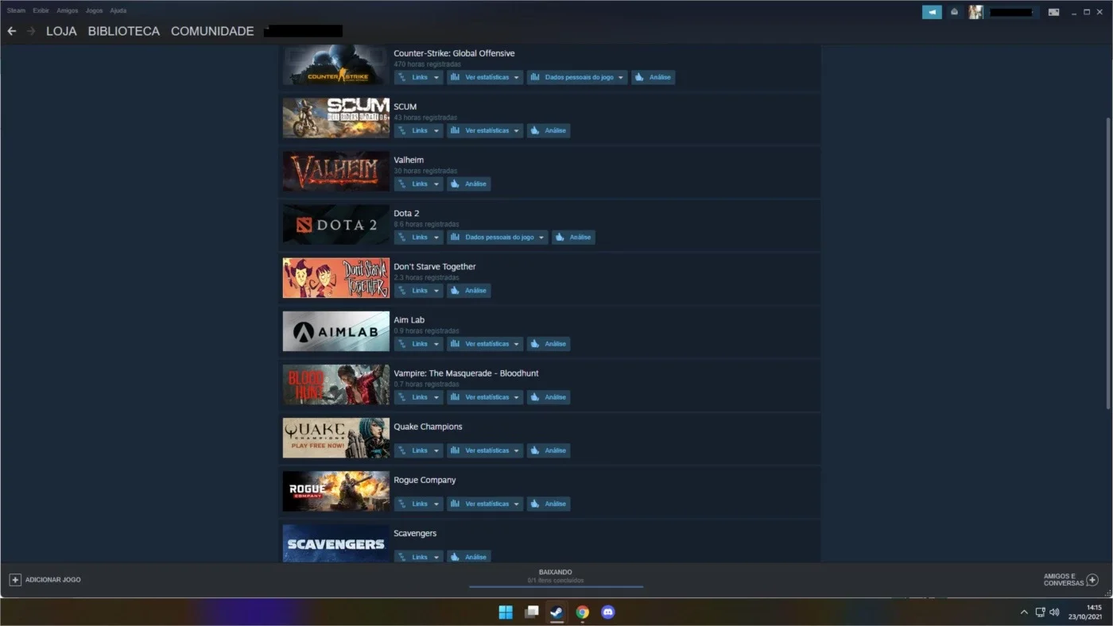The height and width of the screenshot is (626, 1113).
Task: Open friends chat plus icon
Action: point(1092,580)
